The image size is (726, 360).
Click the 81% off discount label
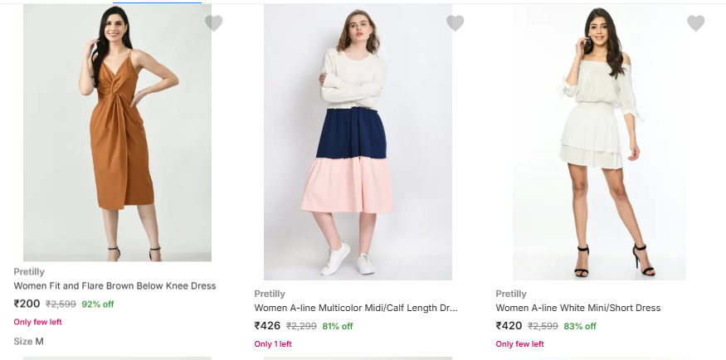point(338,326)
